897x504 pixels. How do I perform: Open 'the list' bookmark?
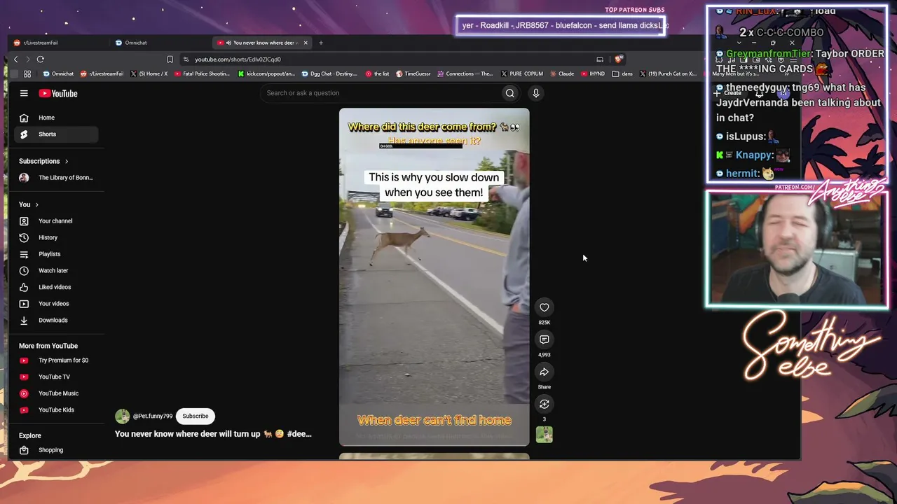coord(378,73)
